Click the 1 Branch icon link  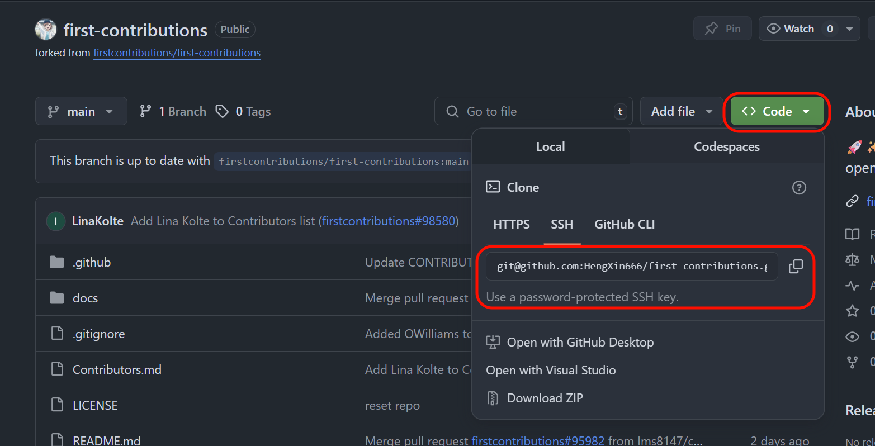click(146, 112)
